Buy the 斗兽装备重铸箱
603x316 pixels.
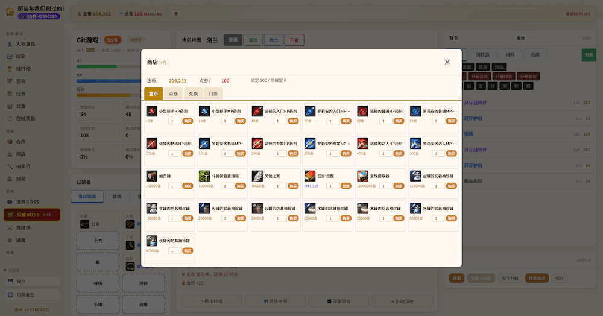(241, 186)
